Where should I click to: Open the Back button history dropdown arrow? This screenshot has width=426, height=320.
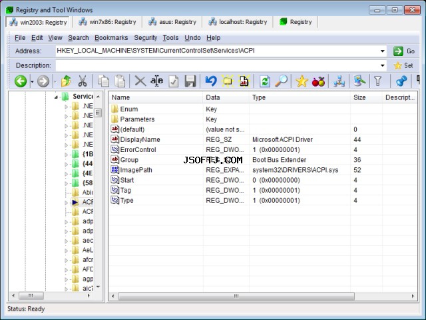(x=32, y=81)
